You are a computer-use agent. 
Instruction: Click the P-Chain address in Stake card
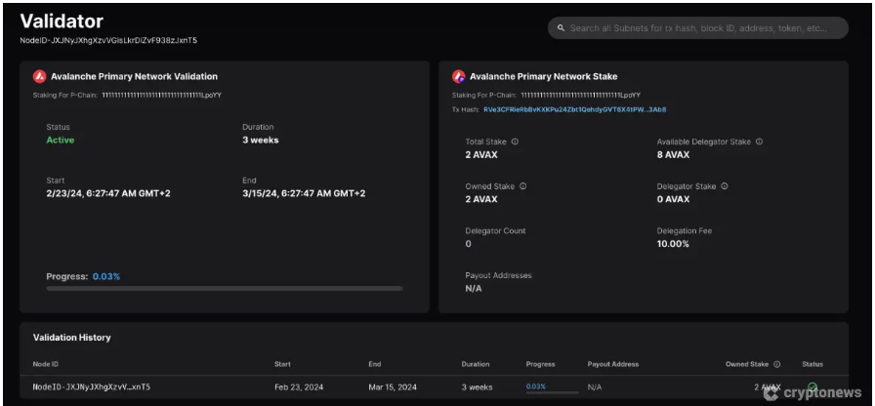(580, 95)
